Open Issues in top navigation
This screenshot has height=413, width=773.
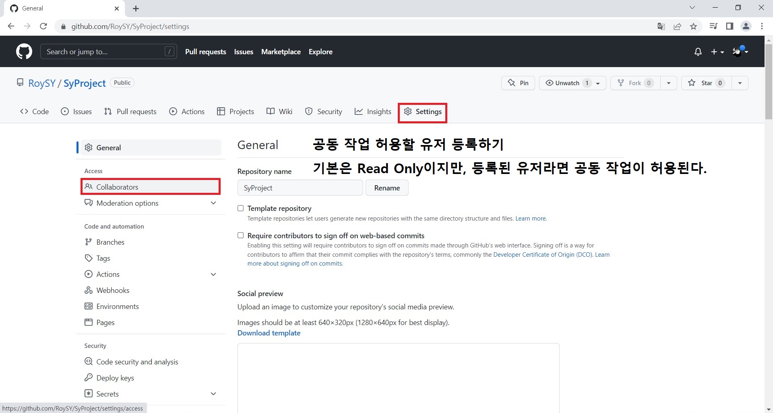[244, 52]
